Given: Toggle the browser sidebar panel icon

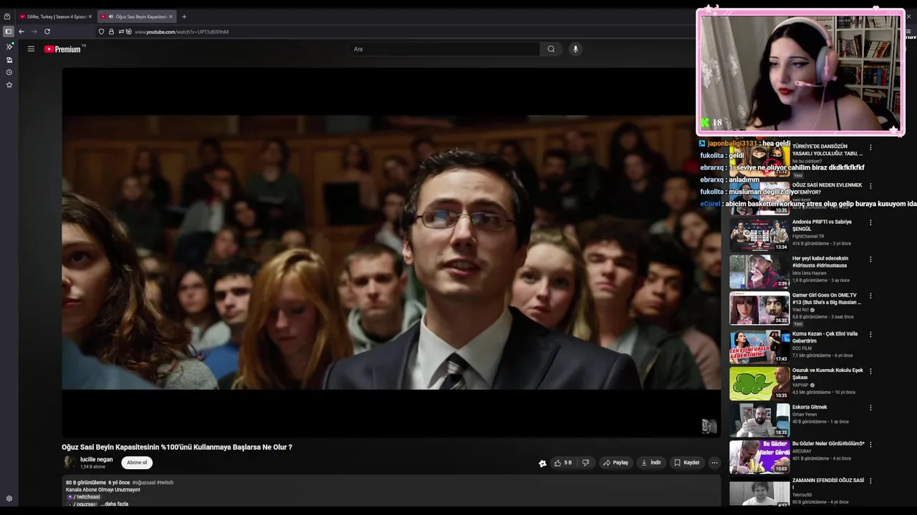Looking at the screenshot, I should (8, 31).
